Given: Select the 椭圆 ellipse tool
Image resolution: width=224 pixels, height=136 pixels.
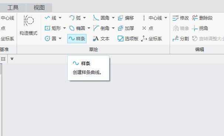Looking at the screenshot, I should pos(77,28).
